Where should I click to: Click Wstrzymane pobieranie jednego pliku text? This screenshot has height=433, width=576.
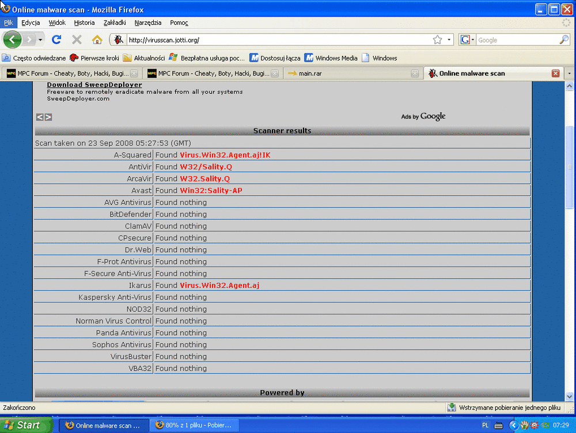point(510,408)
